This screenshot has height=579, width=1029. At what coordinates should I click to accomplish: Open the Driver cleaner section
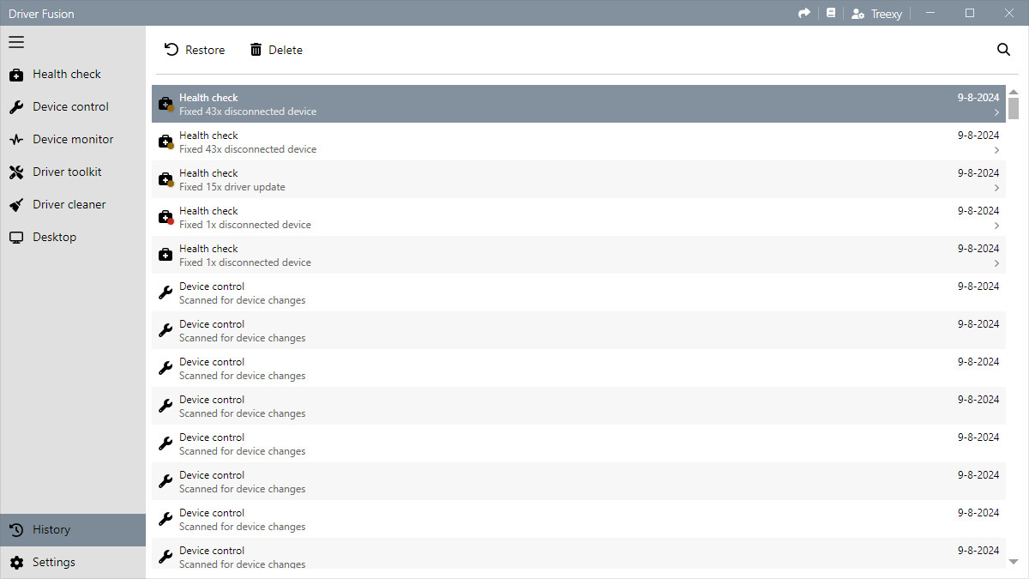tap(69, 205)
